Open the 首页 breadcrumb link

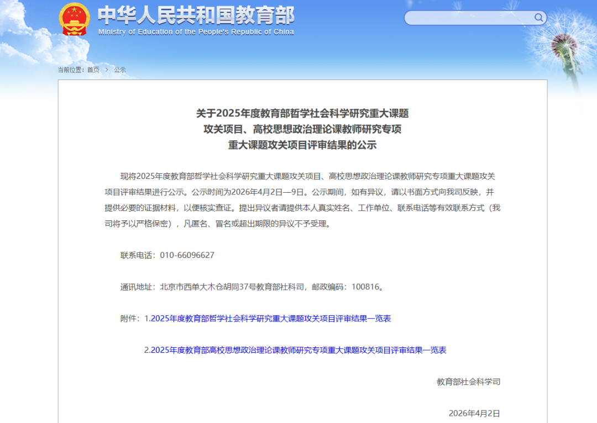[93, 70]
